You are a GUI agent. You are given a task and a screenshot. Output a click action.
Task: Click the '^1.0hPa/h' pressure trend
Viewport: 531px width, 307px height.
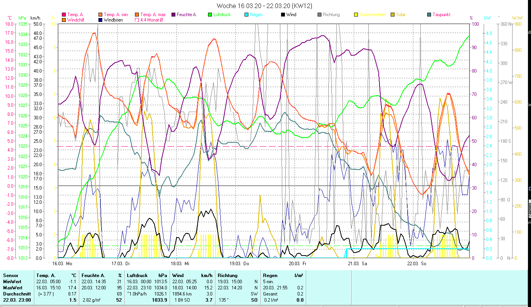[x=136, y=294]
